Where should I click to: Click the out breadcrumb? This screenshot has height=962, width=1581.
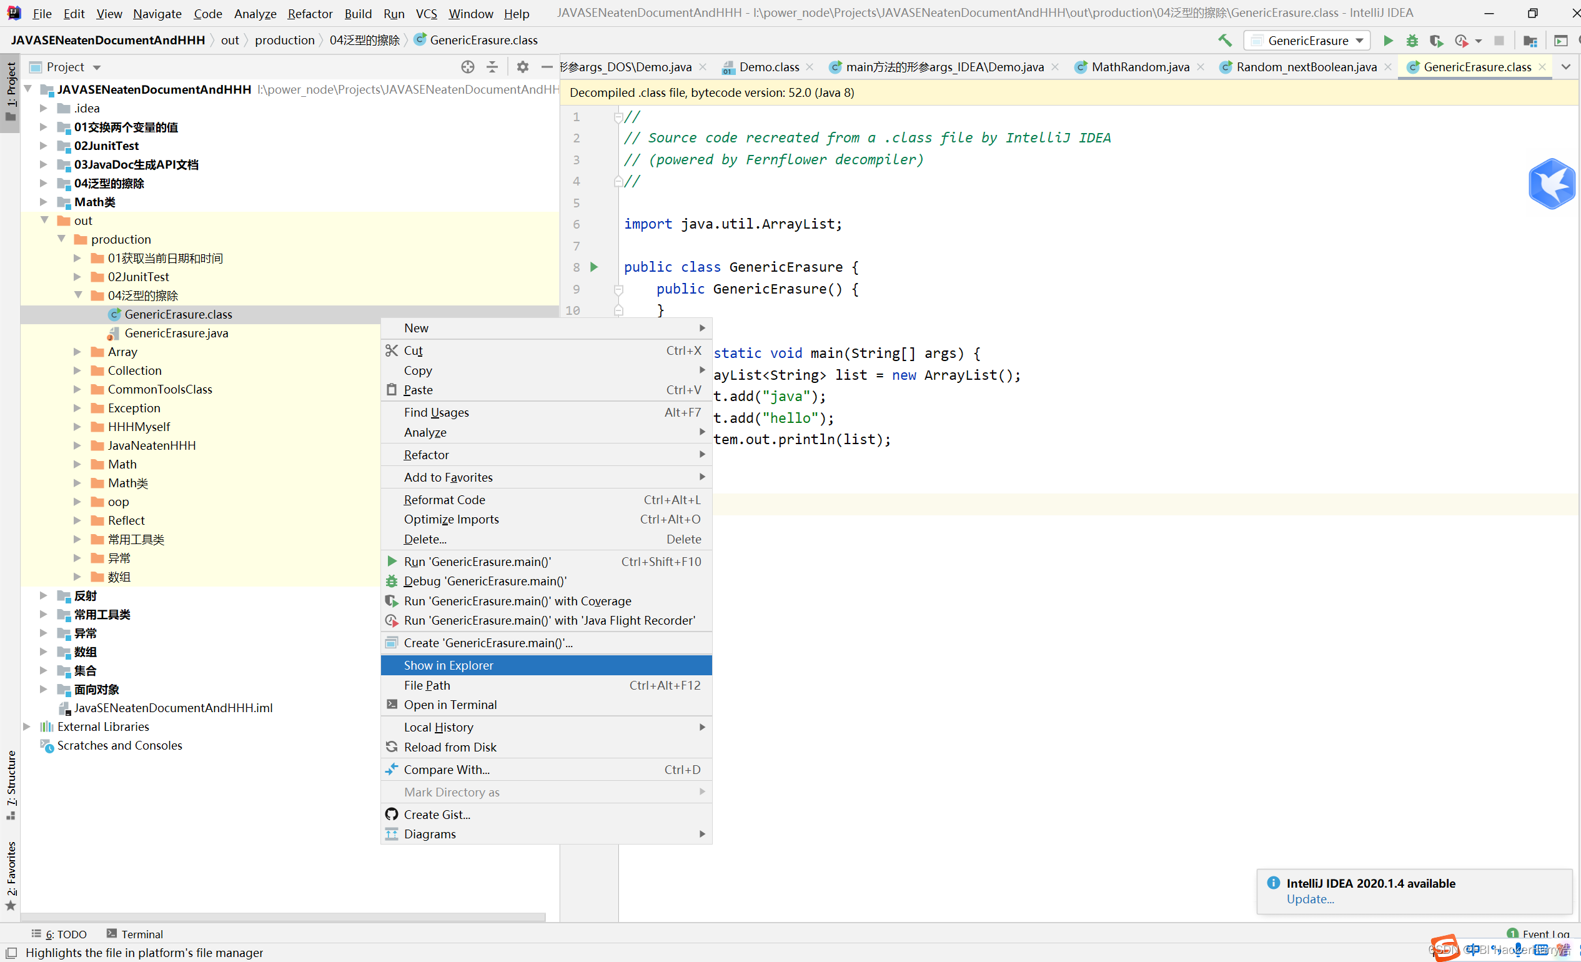click(230, 40)
